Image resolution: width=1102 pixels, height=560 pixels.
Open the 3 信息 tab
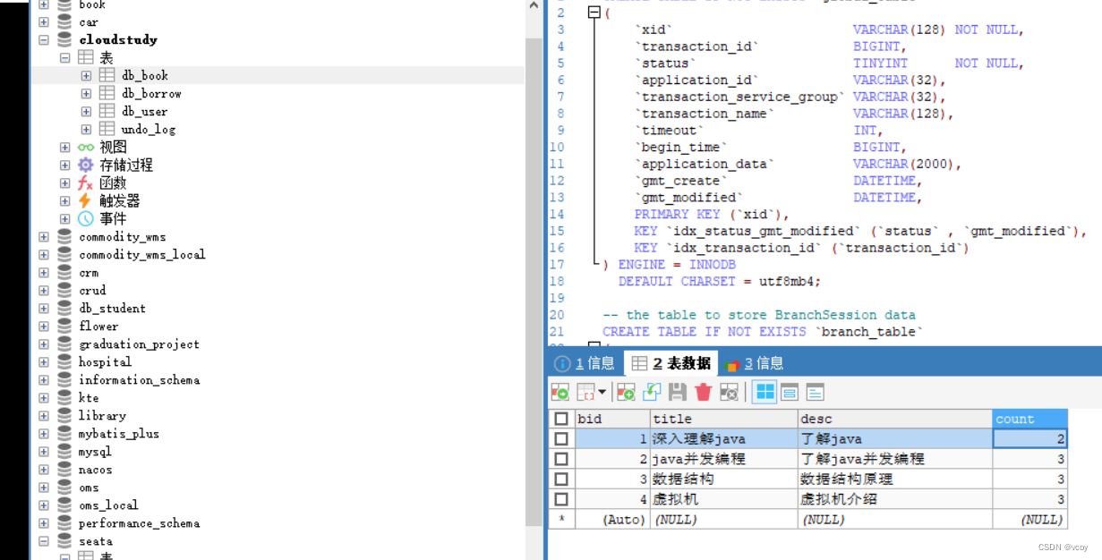(x=755, y=363)
